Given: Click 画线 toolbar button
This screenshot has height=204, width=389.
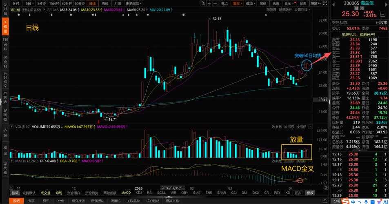Looking at the screenshot, I should [276, 4].
